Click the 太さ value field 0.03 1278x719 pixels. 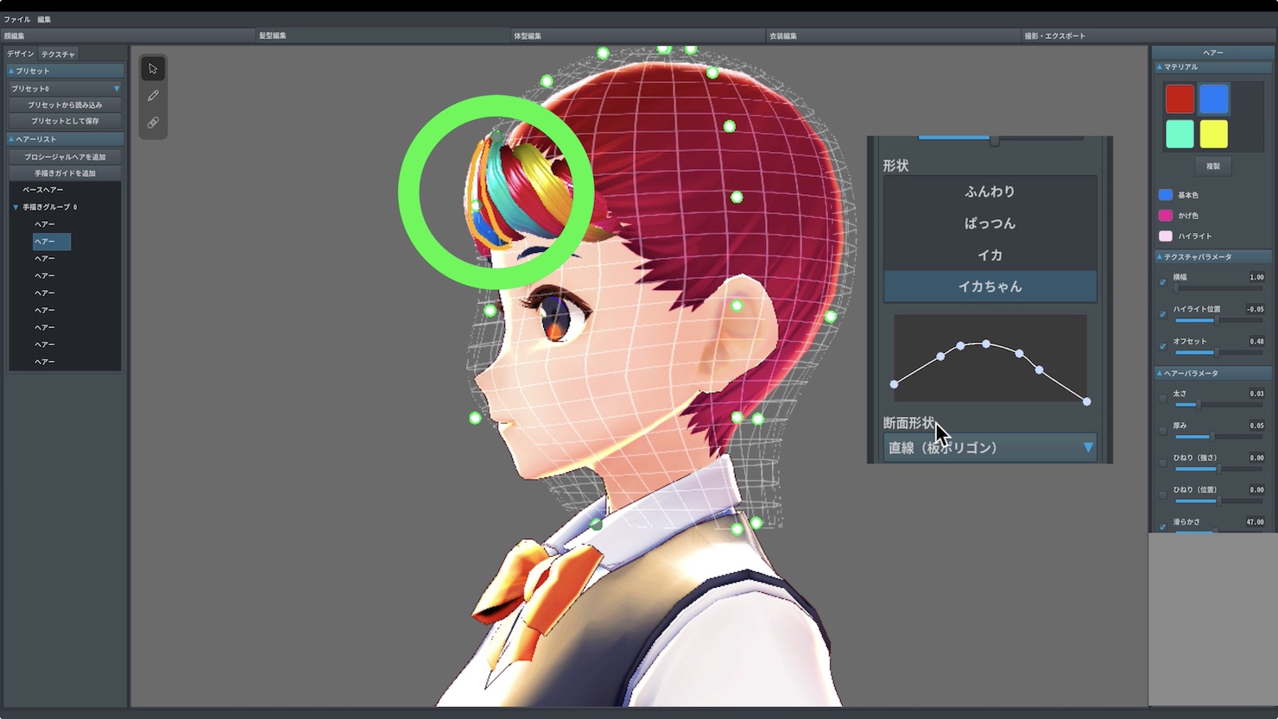pyautogui.click(x=1256, y=394)
